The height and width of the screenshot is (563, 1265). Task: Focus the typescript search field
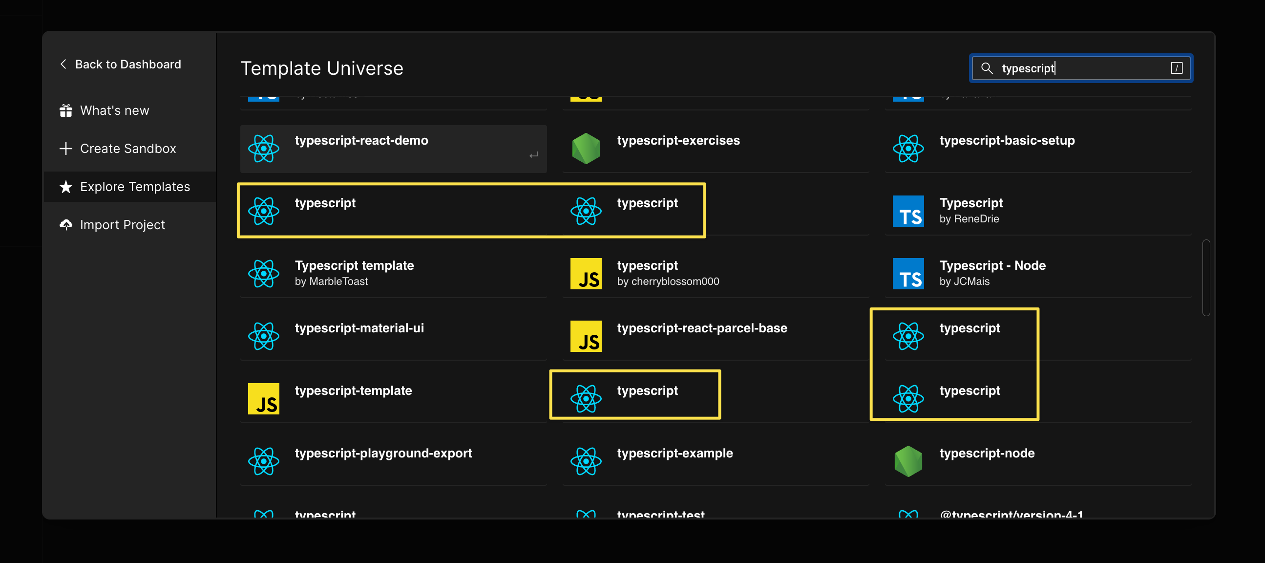point(1081,68)
